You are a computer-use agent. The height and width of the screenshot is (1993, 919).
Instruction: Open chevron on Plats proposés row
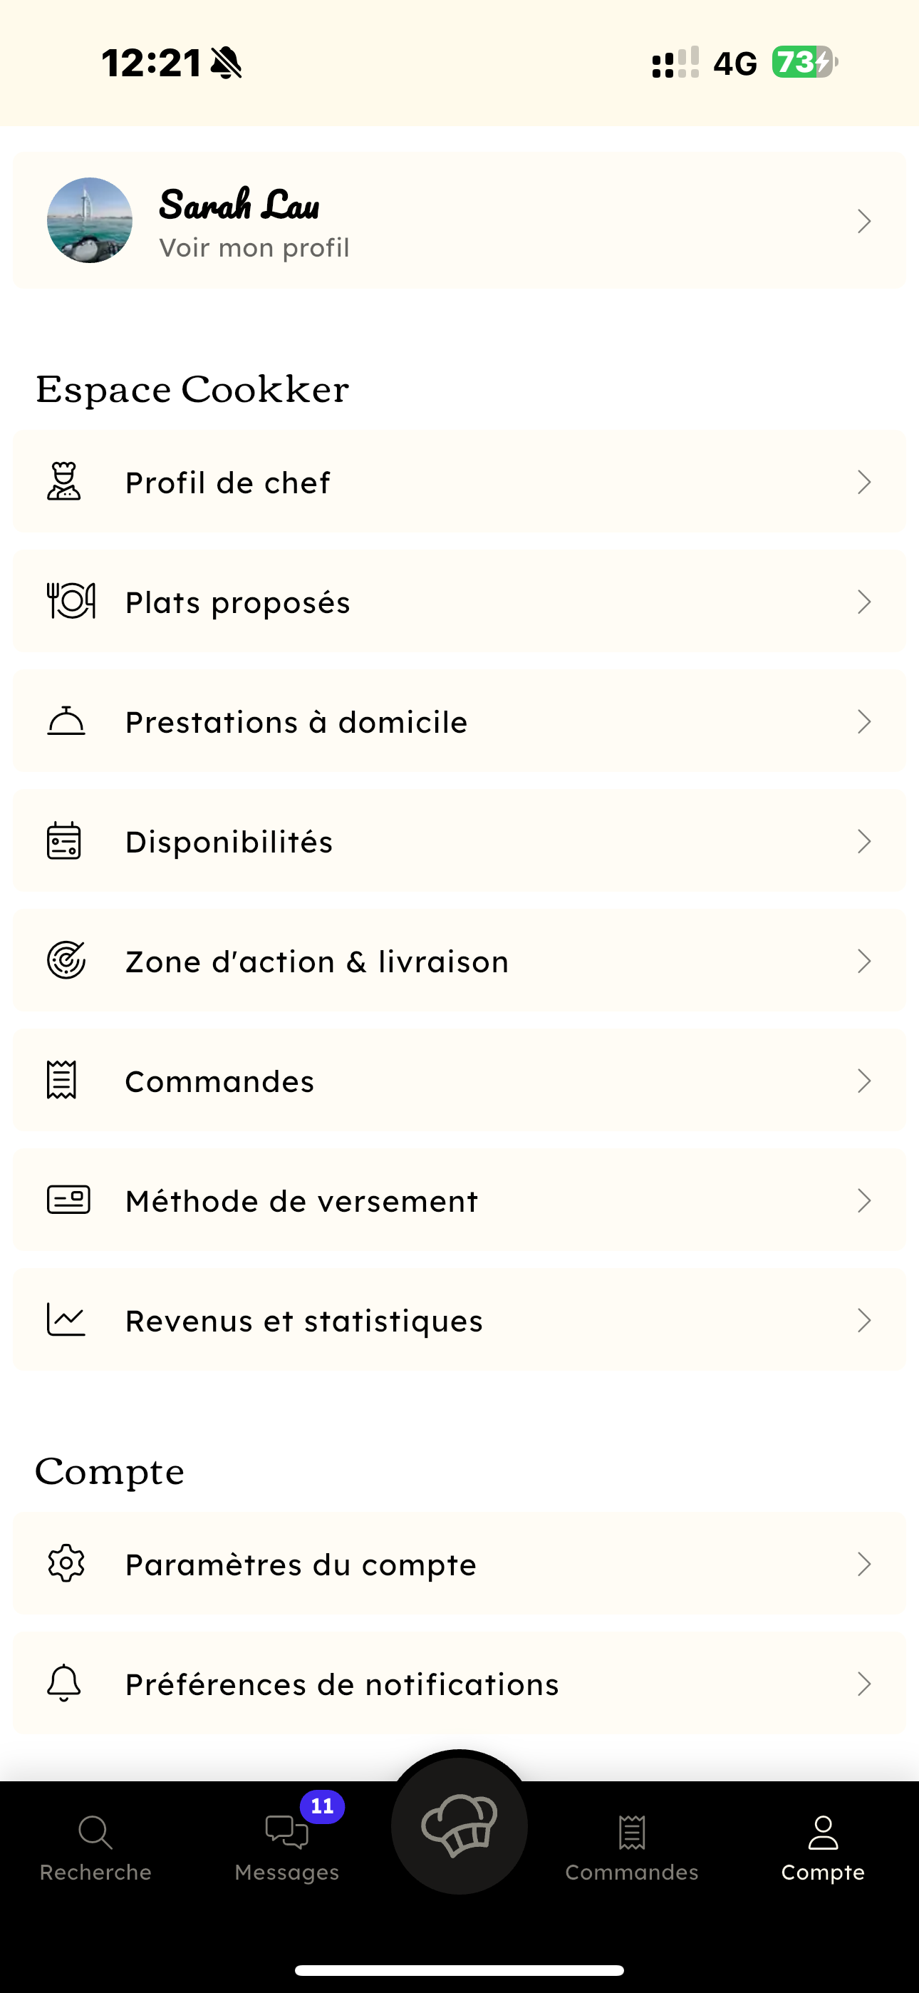864,601
